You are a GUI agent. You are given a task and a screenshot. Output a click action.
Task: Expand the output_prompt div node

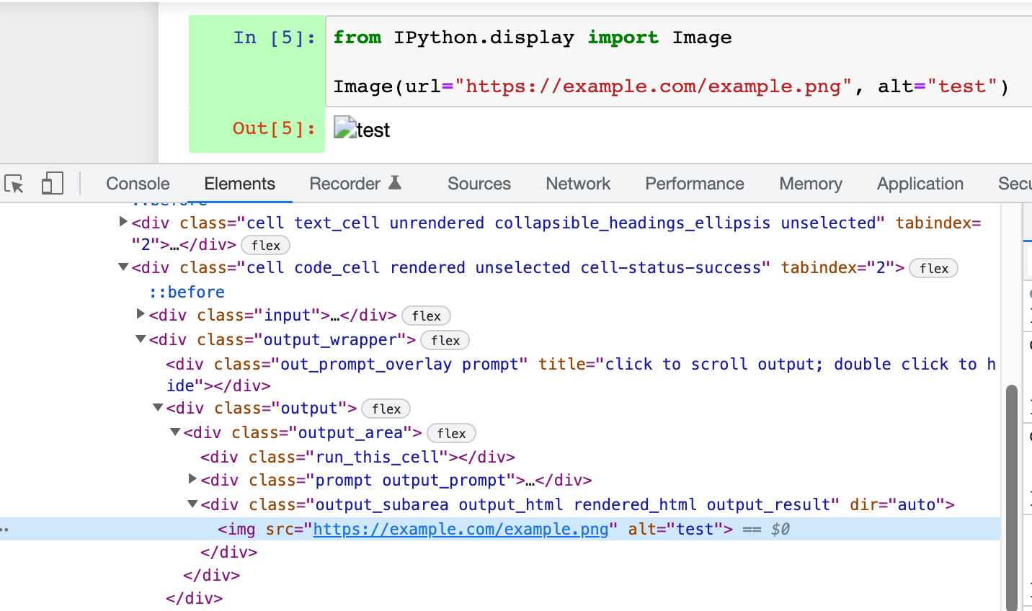[x=192, y=480]
